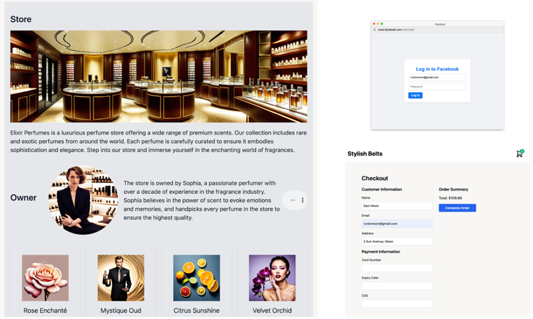Click the CSS input field
The width and height of the screenshot is (533, 319).
click(397, 303)
